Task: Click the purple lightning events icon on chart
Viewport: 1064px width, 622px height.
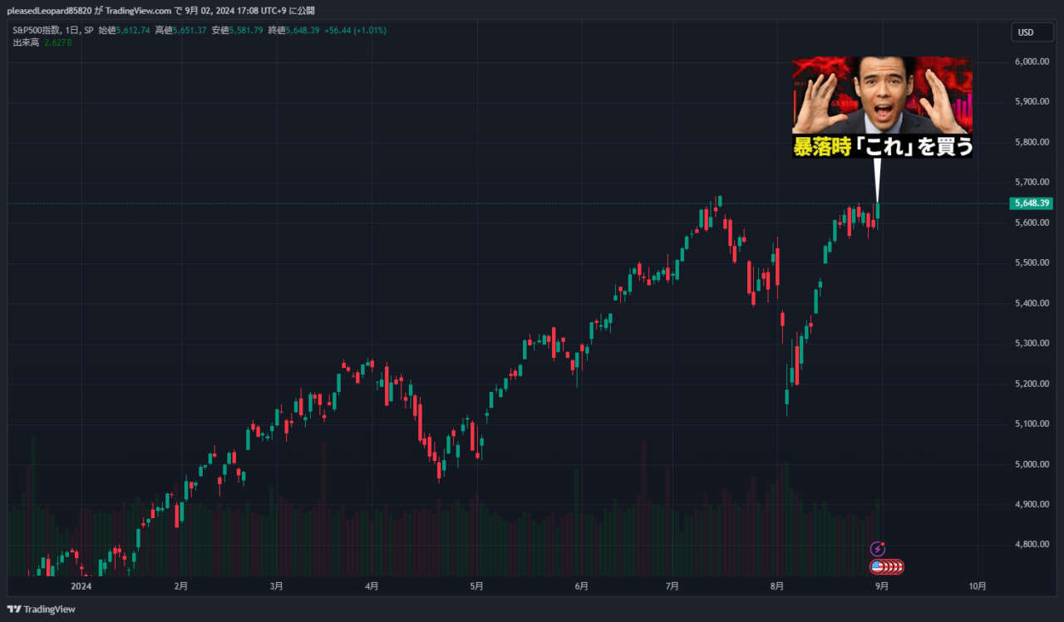Action: (x=878, y=549)
